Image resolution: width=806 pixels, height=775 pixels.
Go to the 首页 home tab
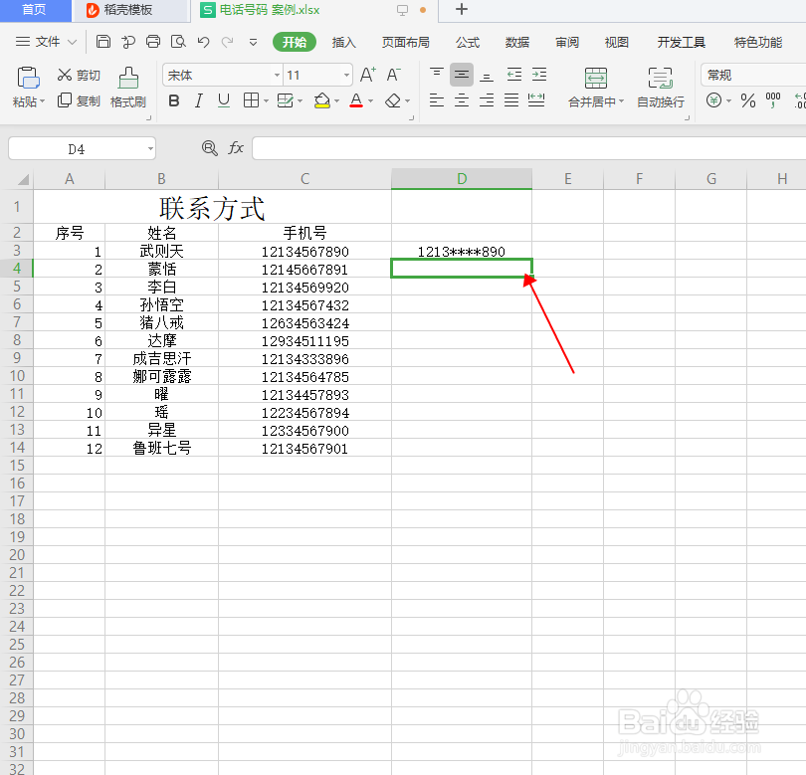35,10
